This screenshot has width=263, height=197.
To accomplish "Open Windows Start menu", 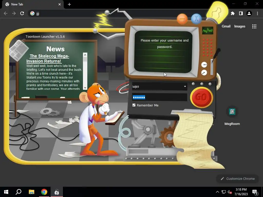I will [x=6, y=192].
